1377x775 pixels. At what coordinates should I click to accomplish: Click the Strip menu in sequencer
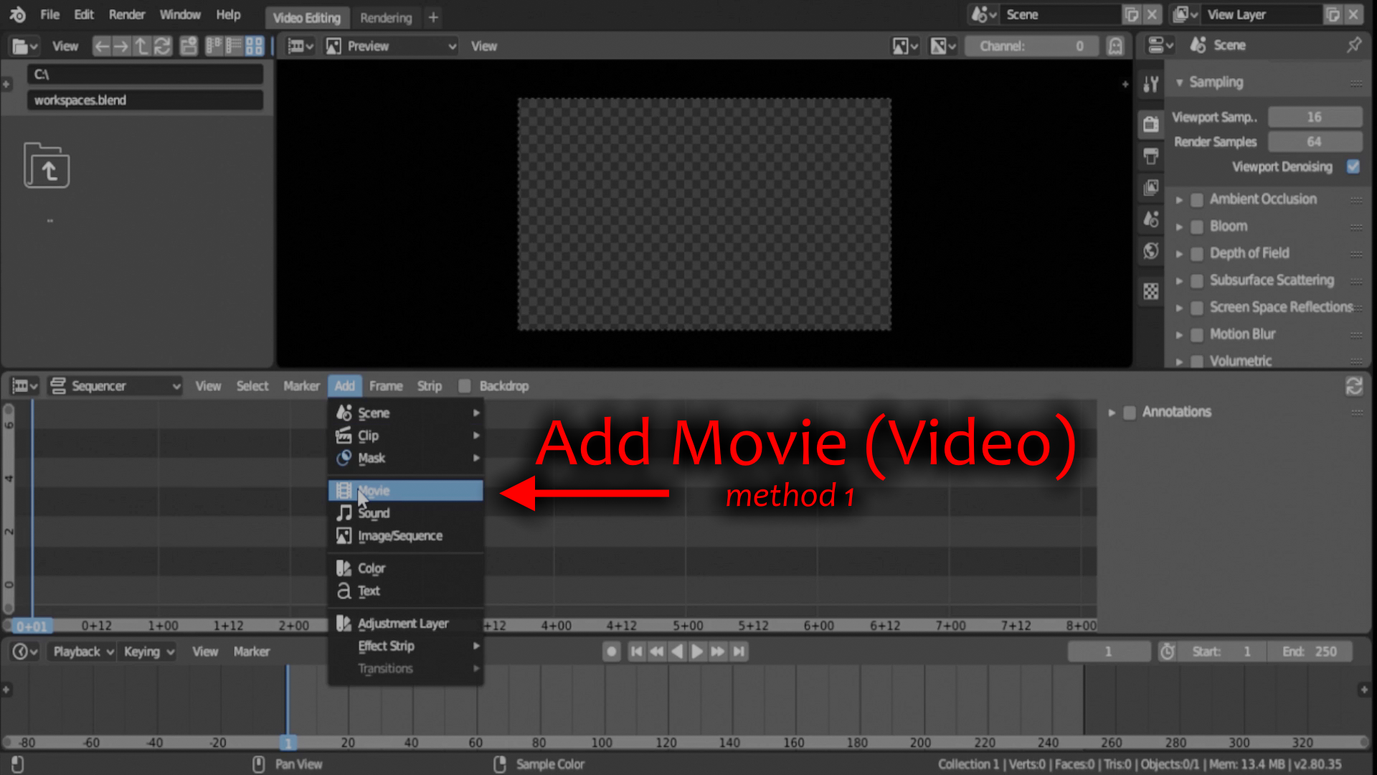point(430,386)
